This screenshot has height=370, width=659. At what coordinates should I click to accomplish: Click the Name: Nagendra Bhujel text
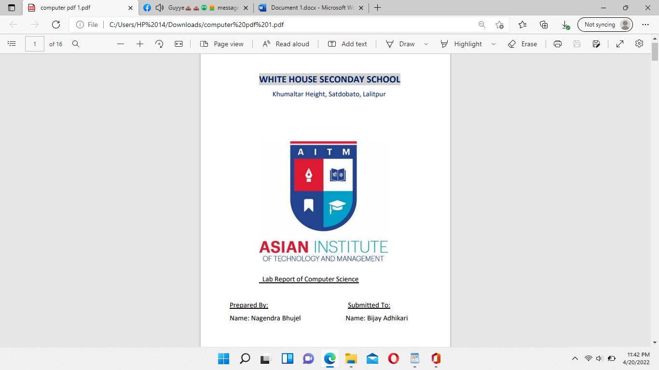coord(265,318)
